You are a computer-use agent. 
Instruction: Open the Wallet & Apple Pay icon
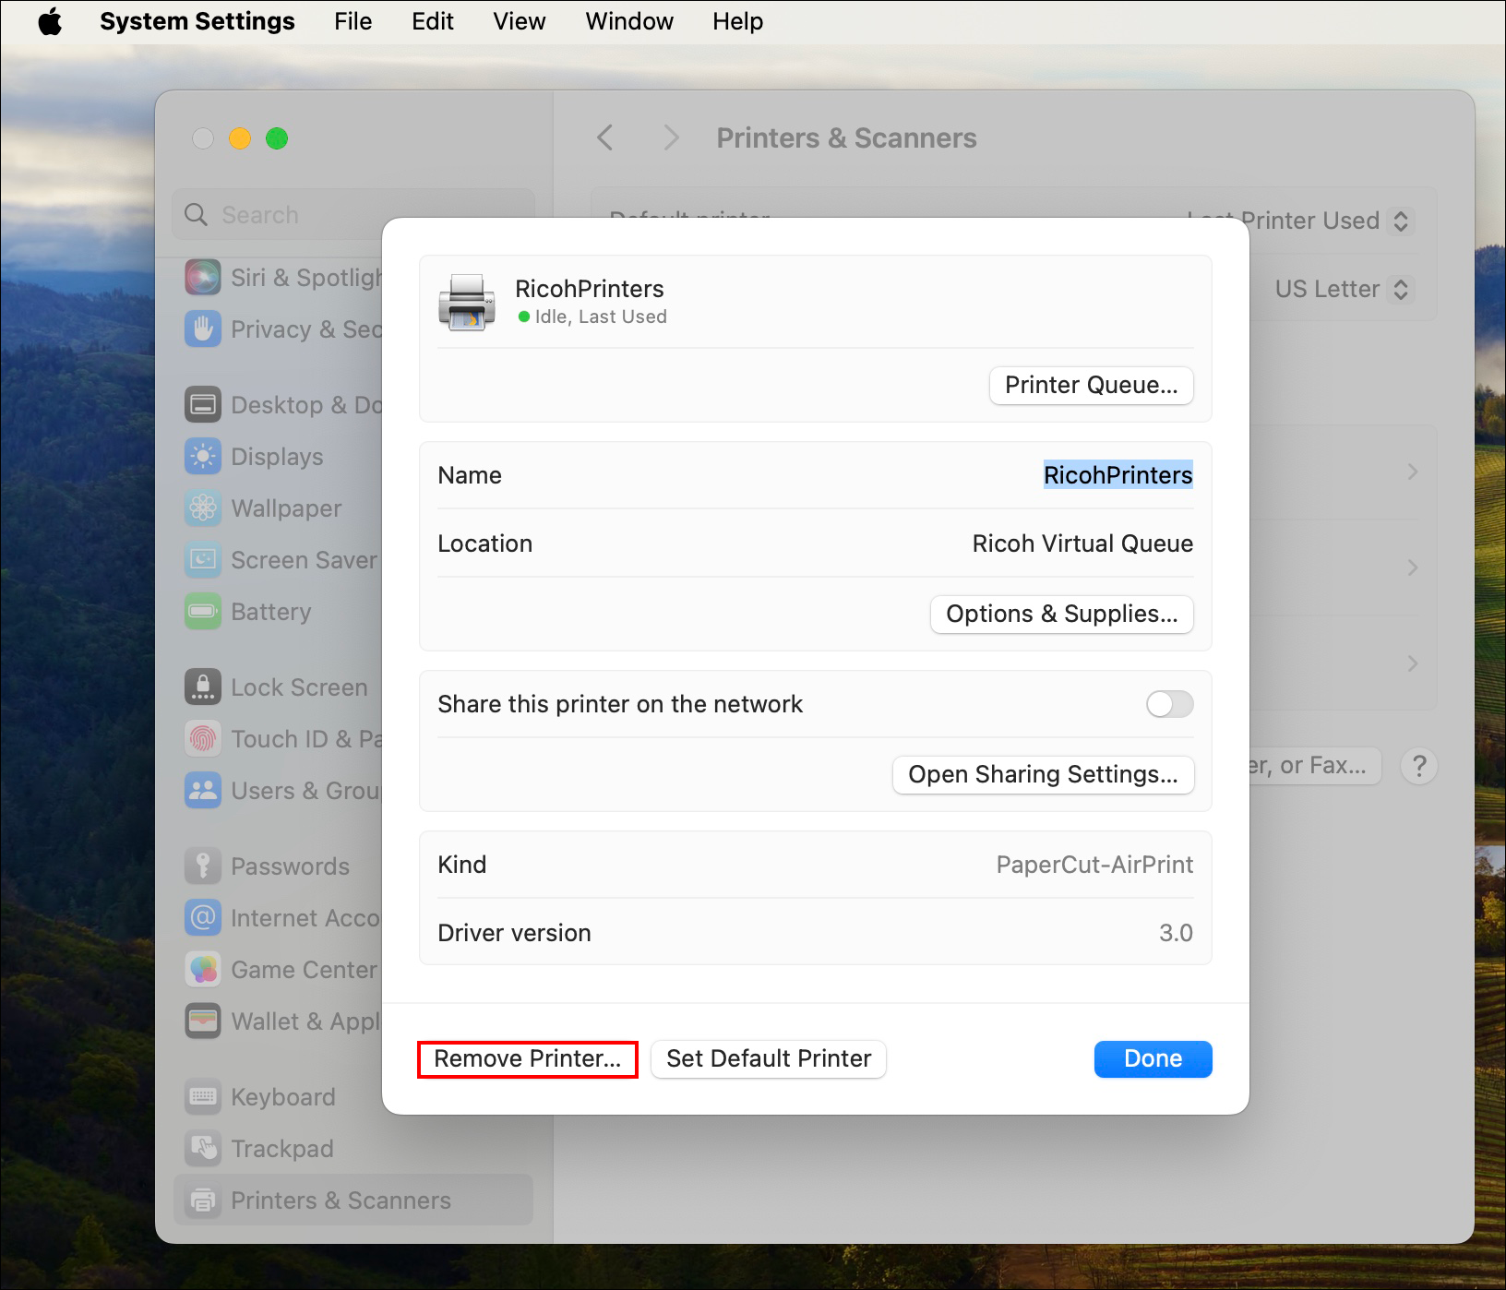203,1021
